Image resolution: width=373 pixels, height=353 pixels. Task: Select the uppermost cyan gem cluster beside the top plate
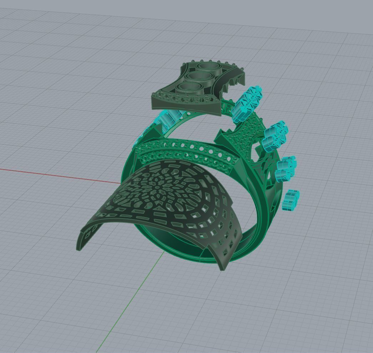[x=247, y=104]
